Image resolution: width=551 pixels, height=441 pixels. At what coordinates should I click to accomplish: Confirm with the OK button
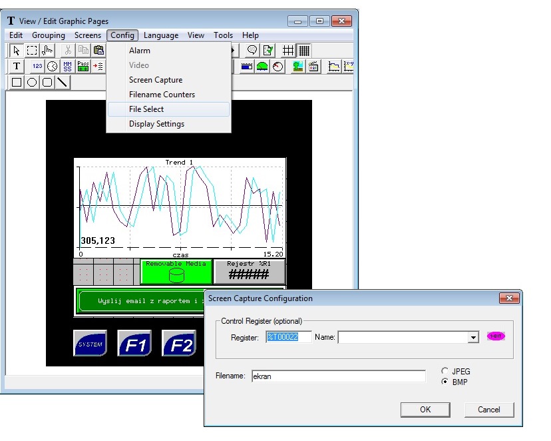(x=425, y=410)
